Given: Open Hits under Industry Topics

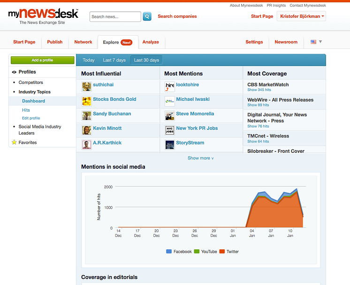Looking at the screenshot, I should [x=26, y=110].
